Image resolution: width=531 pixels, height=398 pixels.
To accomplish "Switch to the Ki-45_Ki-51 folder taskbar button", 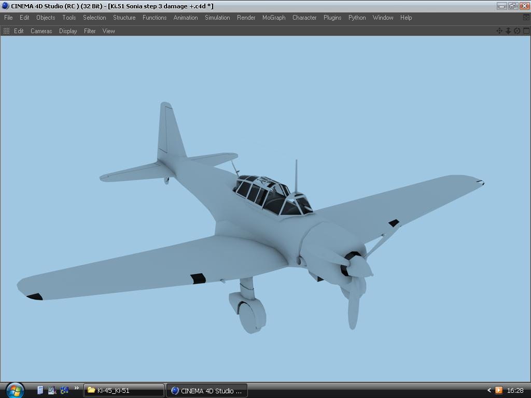I will pyautogui.click(x=124, y=390).
